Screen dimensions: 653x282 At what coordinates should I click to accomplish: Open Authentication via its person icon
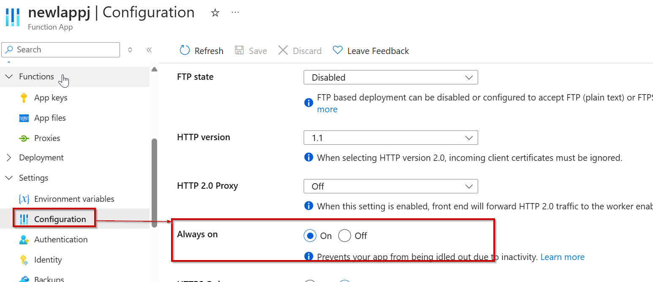click(25, 239)
